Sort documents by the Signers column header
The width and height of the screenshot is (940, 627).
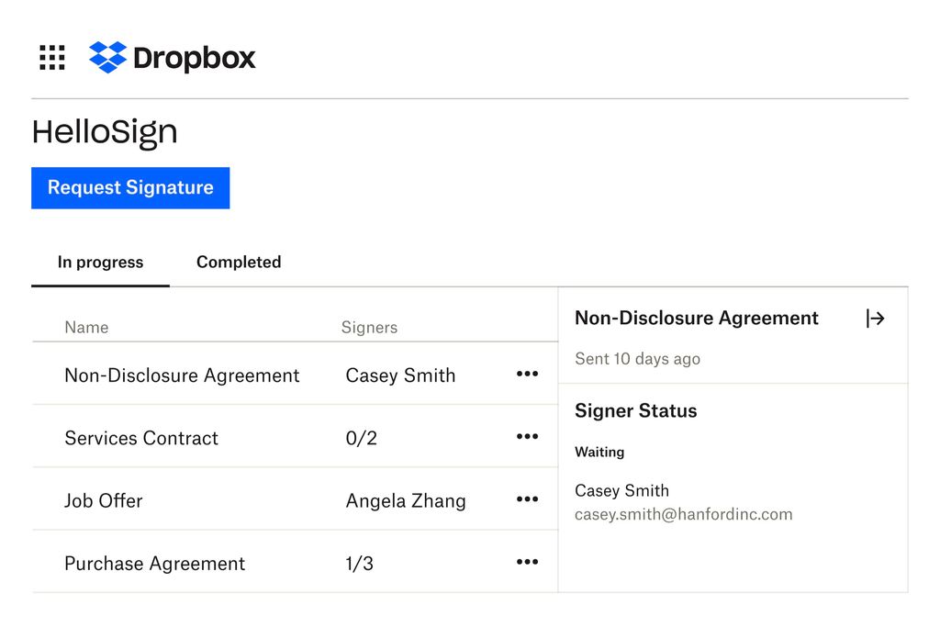[369, 327]
